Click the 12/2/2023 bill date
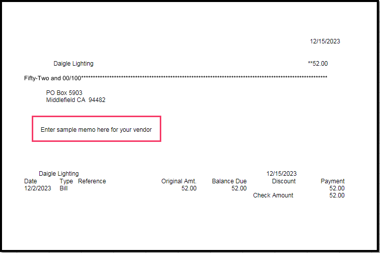 tap(37, 188)
